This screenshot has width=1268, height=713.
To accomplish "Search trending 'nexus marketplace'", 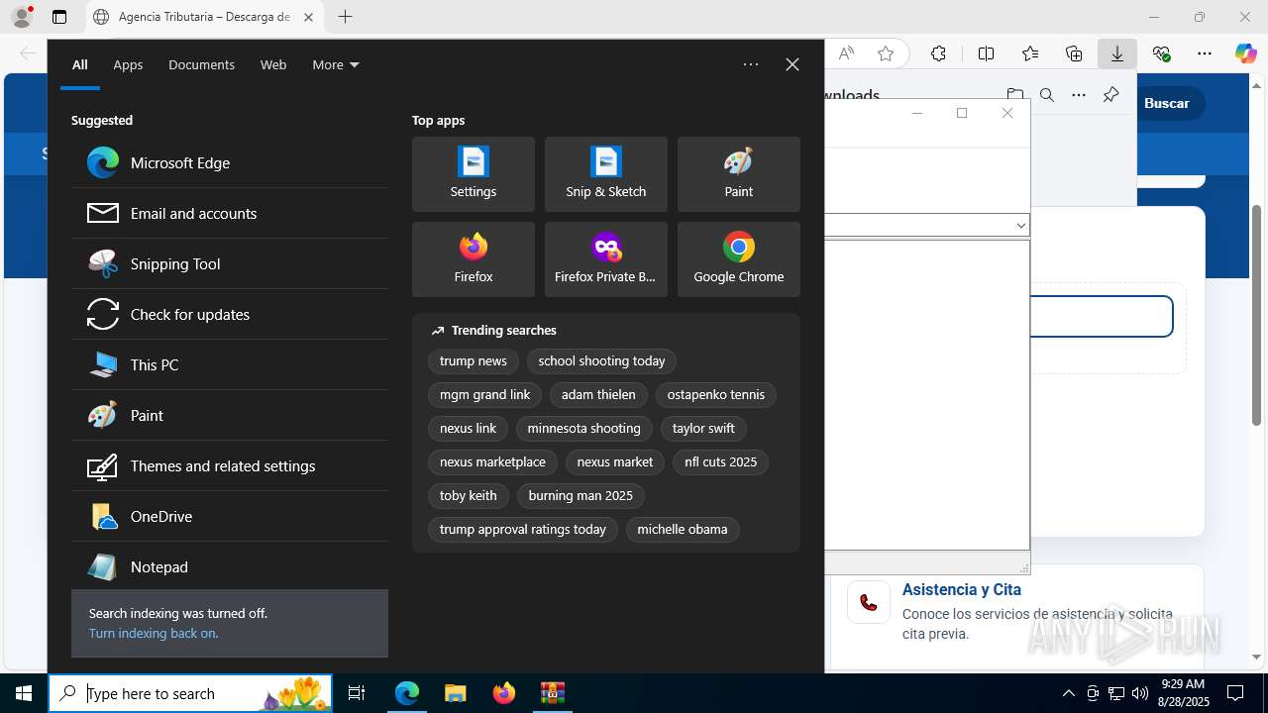I will (492, 462).
